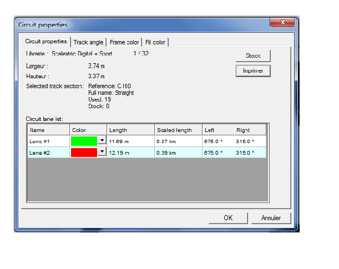Confirm the dialog with OK

coord(228,218)
